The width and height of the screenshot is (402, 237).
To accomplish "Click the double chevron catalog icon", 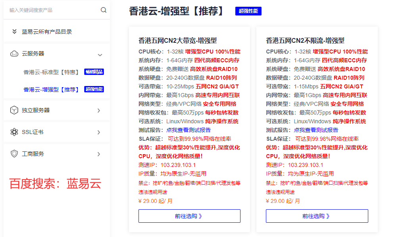I will tap(14, 32).
